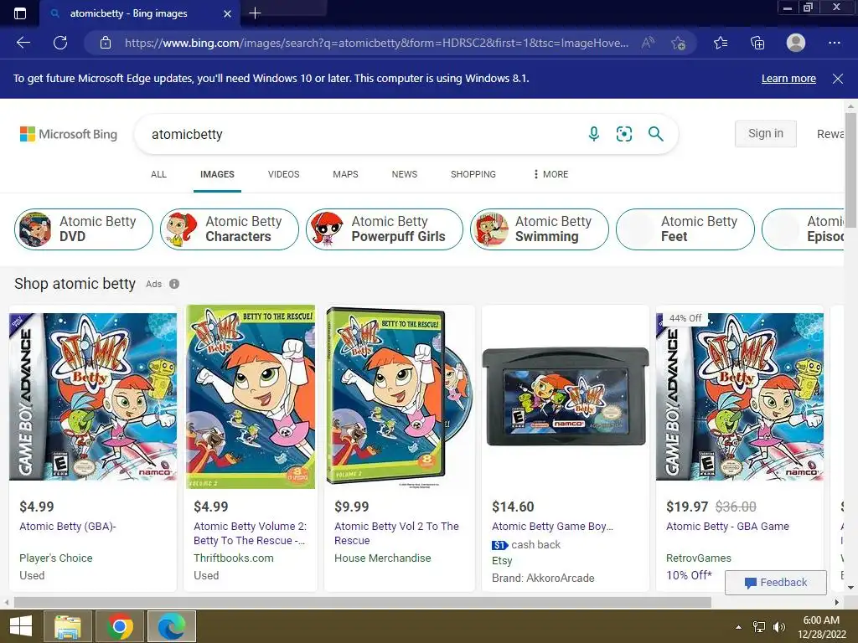Show hidden system tray icons arrow

point(739,627)
